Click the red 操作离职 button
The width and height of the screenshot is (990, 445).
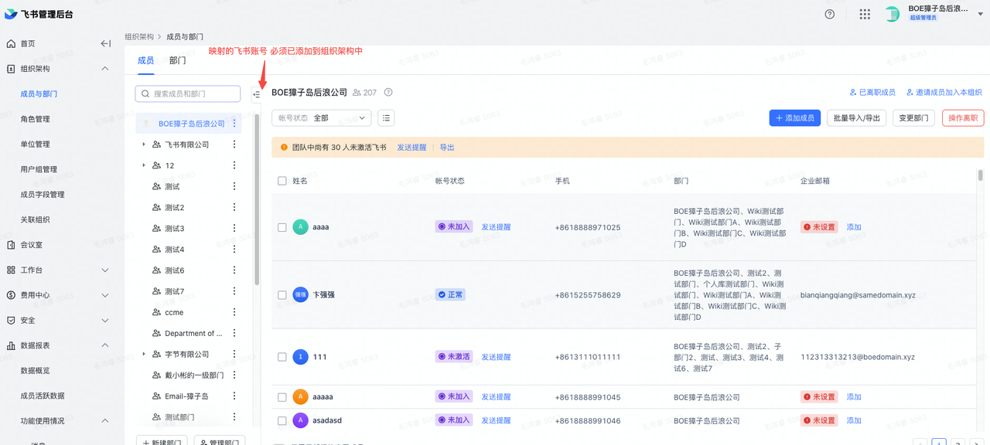pos(963,118)
